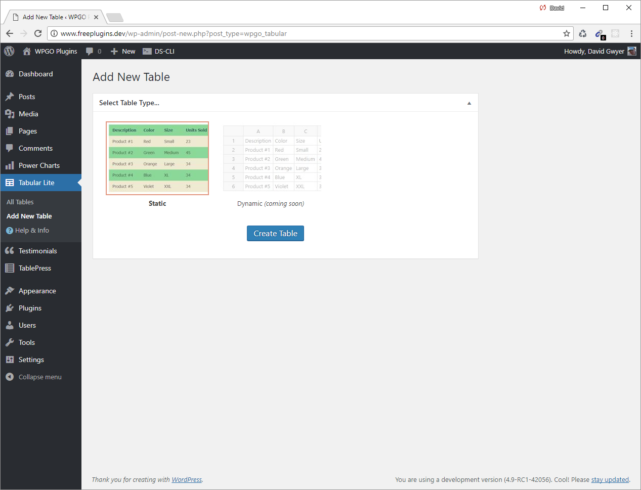Open the TablePress menu item
This screenshot has height=490, width=641.
41,268
